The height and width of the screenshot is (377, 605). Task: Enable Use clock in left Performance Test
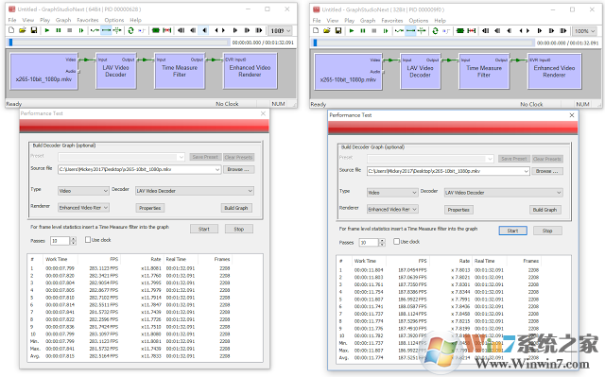coord(88,240)
